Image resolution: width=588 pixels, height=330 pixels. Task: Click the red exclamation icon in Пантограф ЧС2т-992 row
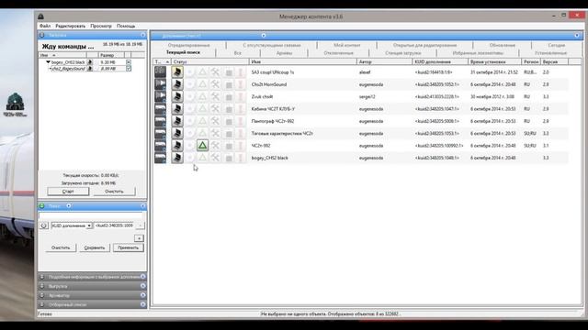(241, 121)
